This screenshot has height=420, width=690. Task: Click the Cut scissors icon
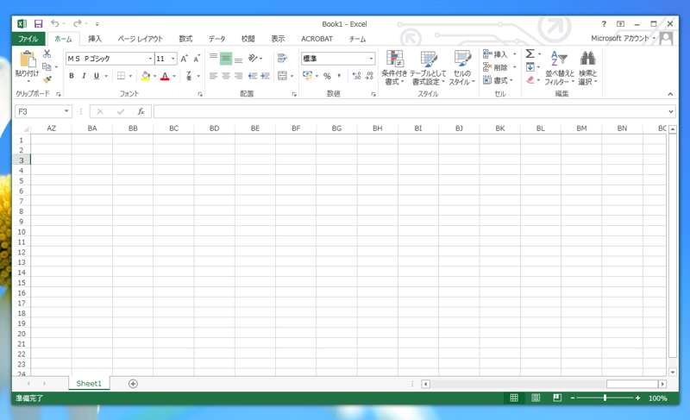47,54
